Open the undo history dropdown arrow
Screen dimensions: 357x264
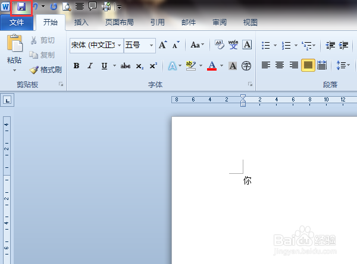43,7
